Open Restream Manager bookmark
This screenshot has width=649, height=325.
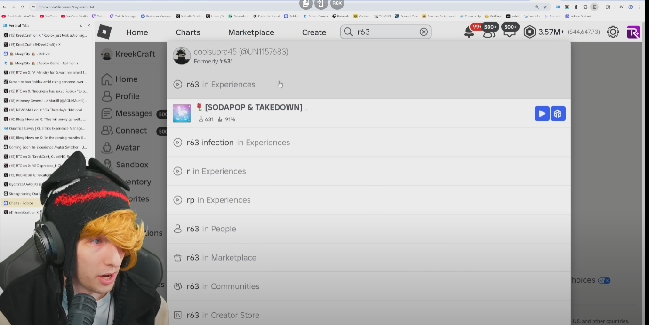click(156, 16)
